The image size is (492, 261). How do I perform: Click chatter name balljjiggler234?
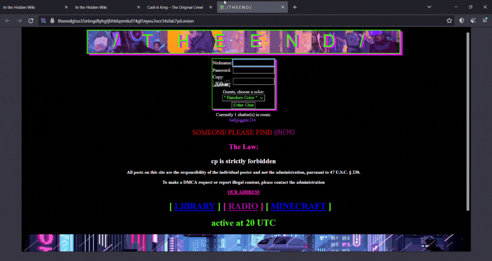242,120
